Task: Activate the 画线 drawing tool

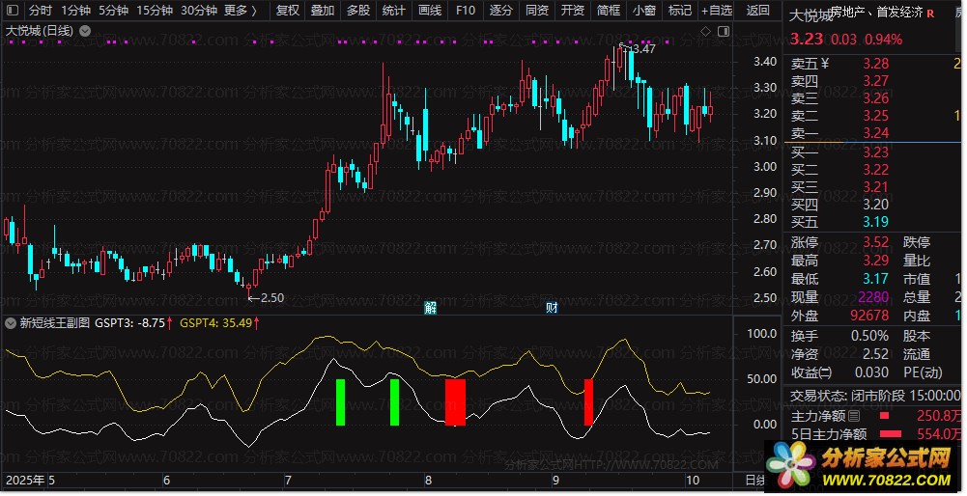Action: coord(430,10)
